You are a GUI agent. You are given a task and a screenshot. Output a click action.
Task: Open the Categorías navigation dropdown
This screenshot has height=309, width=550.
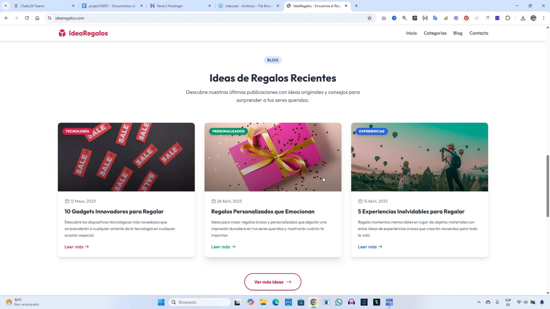click(x=434, y=33)
